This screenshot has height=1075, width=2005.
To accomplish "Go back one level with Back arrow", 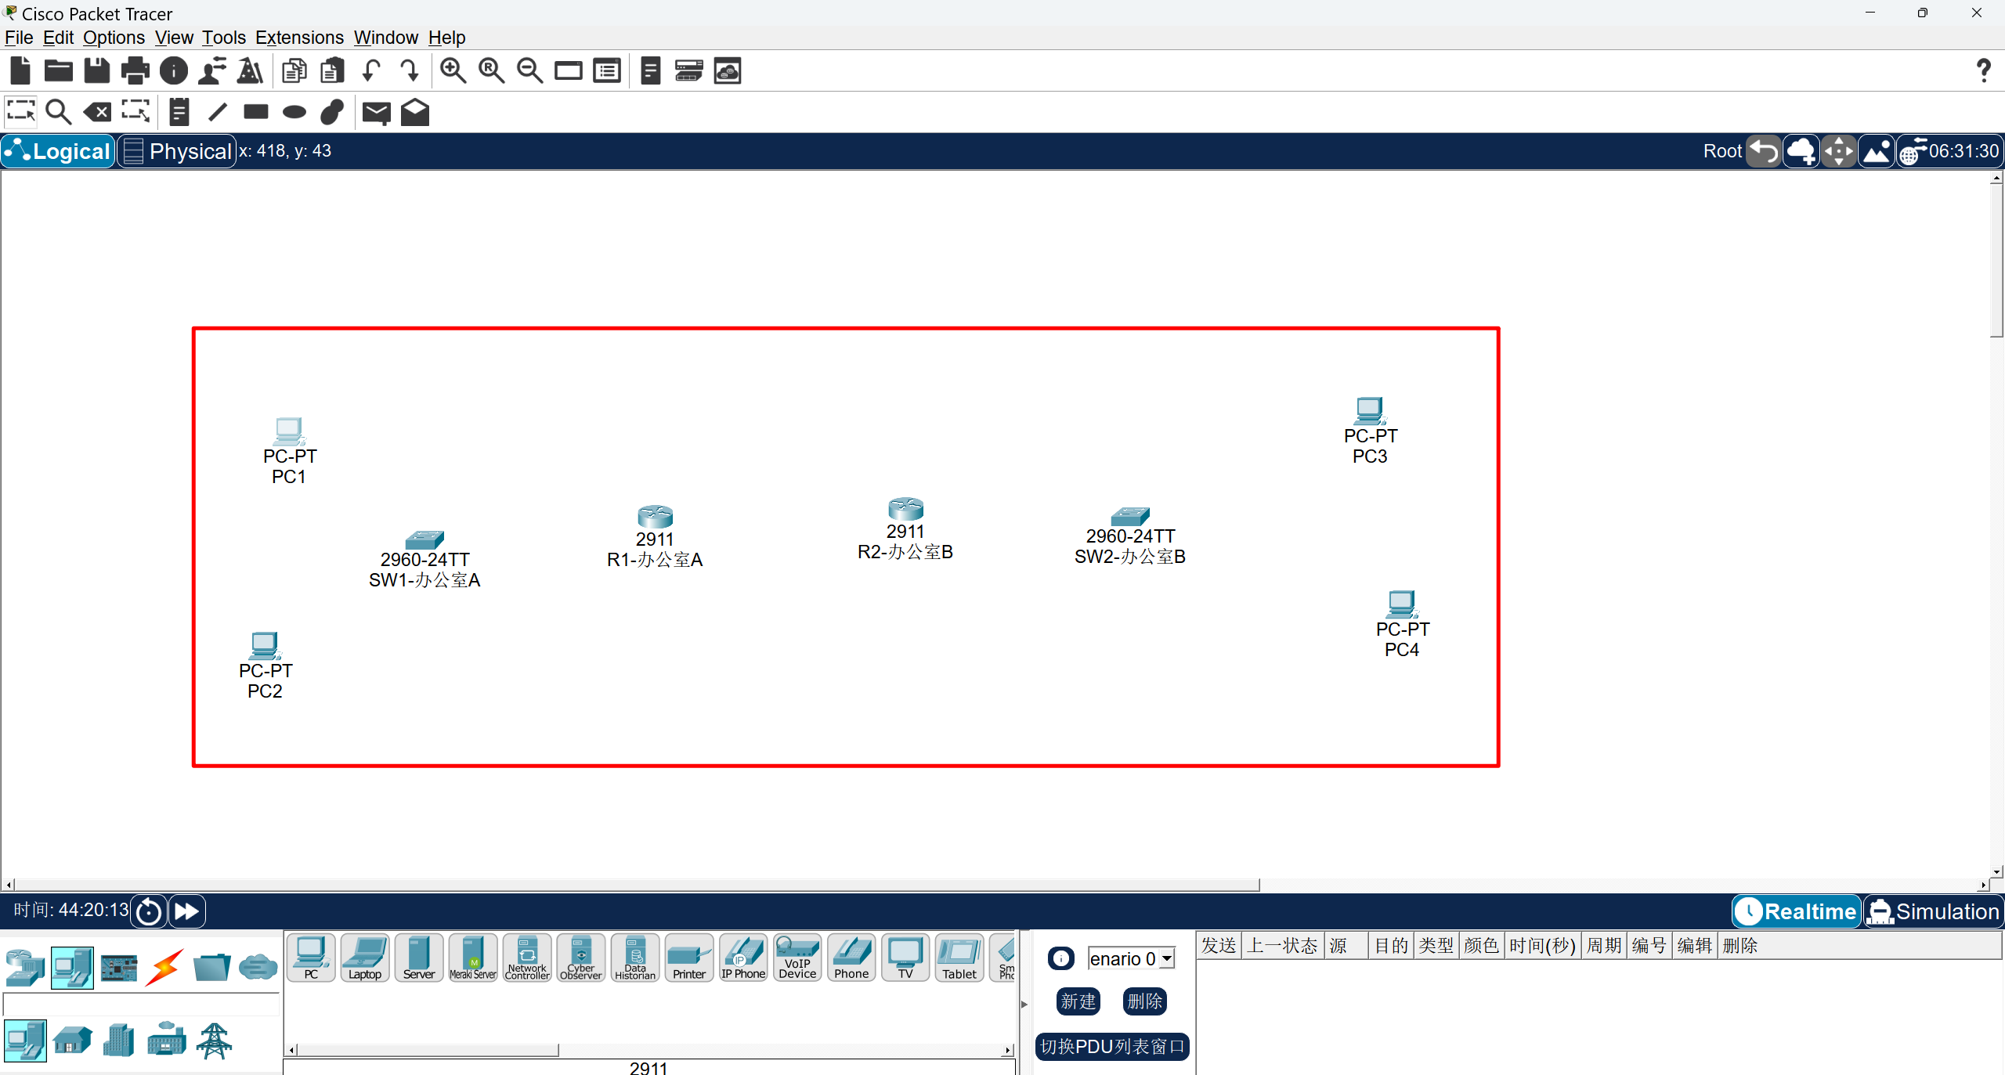I will pos(1765,151).
